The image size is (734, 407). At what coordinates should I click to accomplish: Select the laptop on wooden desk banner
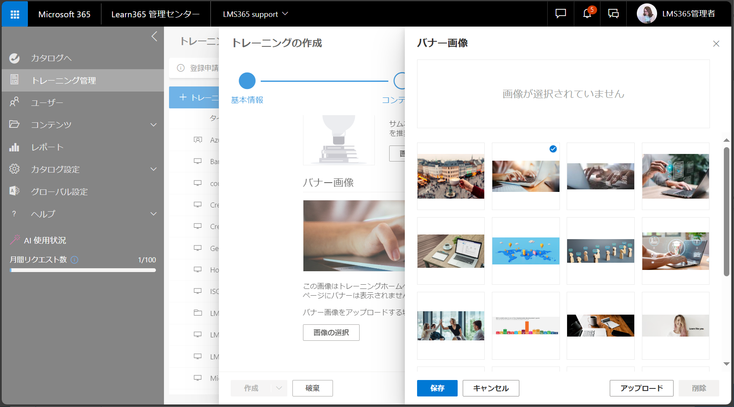tap(451, 251)
